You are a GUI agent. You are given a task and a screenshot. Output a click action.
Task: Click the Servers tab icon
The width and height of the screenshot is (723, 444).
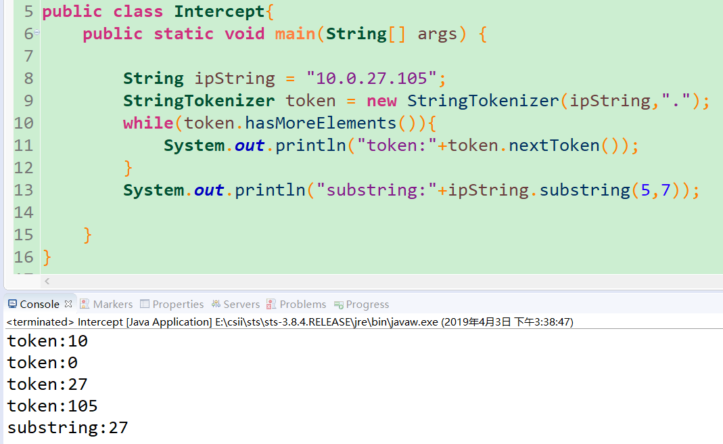tap(216, 304)
